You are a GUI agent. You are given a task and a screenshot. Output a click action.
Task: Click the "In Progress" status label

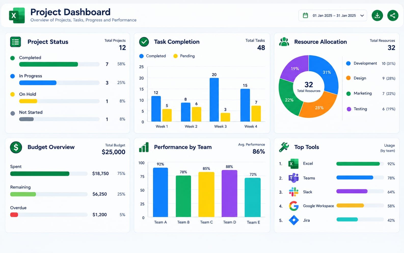(x=31, y=76)
